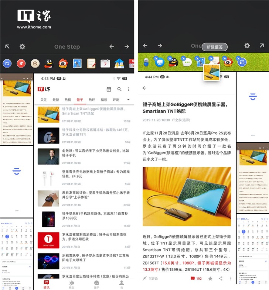Open the calendar icon in the ITHome header
Screen dimensions: 269x290
coord(109,89)
